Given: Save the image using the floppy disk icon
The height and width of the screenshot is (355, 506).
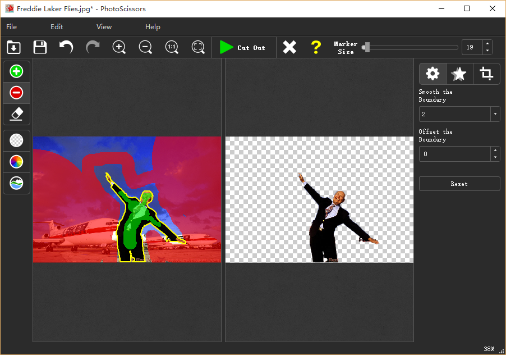Looking at the screenshot, I should click(x=40, y=47).
